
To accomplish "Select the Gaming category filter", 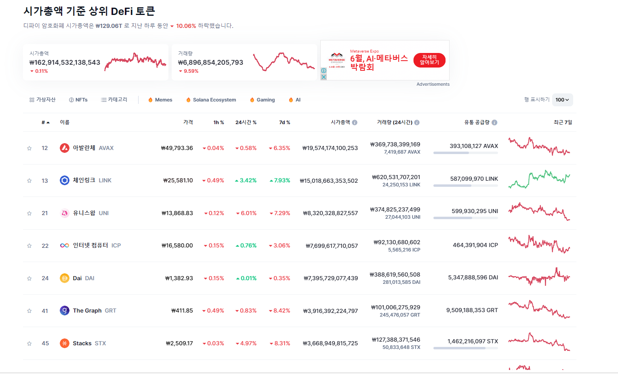I will [x=263, y=100].
